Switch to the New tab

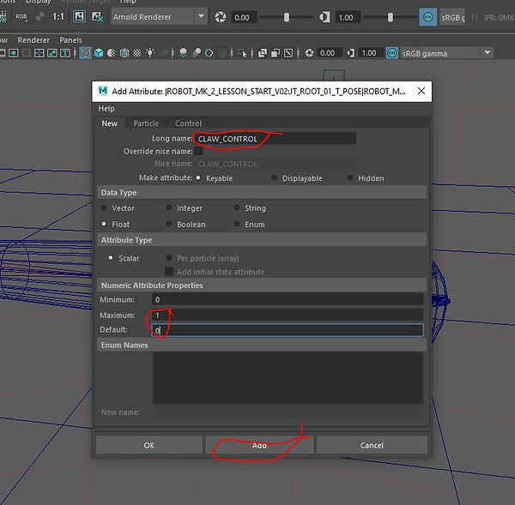click(109, 123)
